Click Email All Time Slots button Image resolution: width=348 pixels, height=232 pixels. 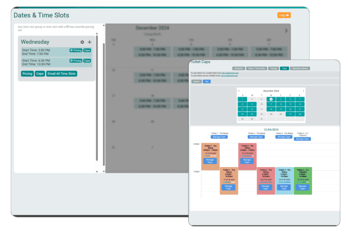62,73
